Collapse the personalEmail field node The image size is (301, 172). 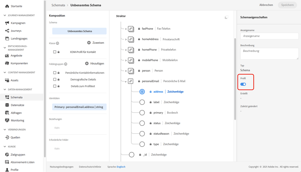[x=126, y=82]
